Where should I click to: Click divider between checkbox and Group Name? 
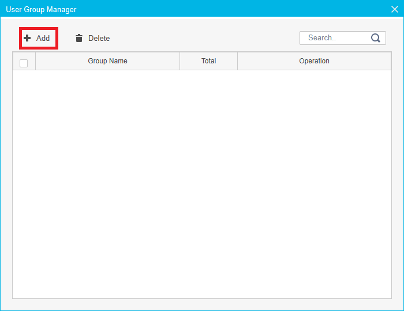coord(36,61)
